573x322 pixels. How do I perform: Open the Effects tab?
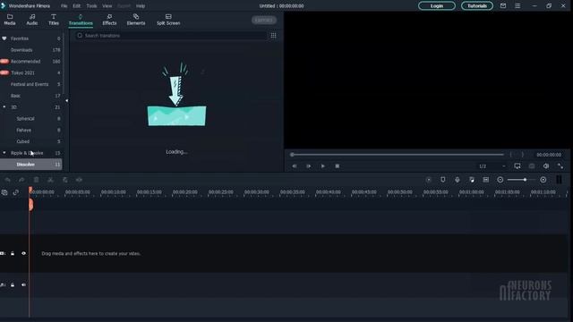pyautogui.click(x=109, y=20)
